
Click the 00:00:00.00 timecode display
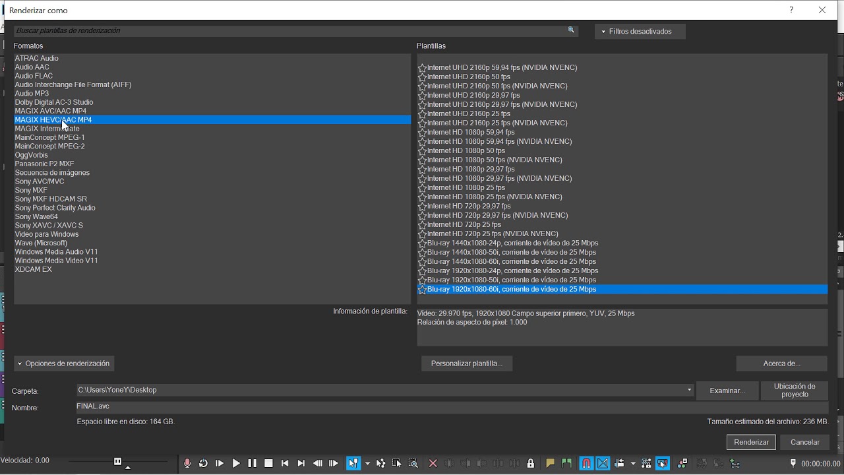pos(820,464)
